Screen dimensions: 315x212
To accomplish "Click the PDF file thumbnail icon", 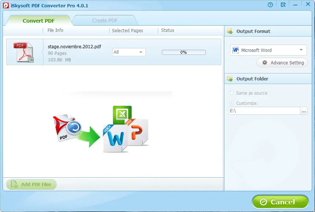I will [x=23, y=52].
